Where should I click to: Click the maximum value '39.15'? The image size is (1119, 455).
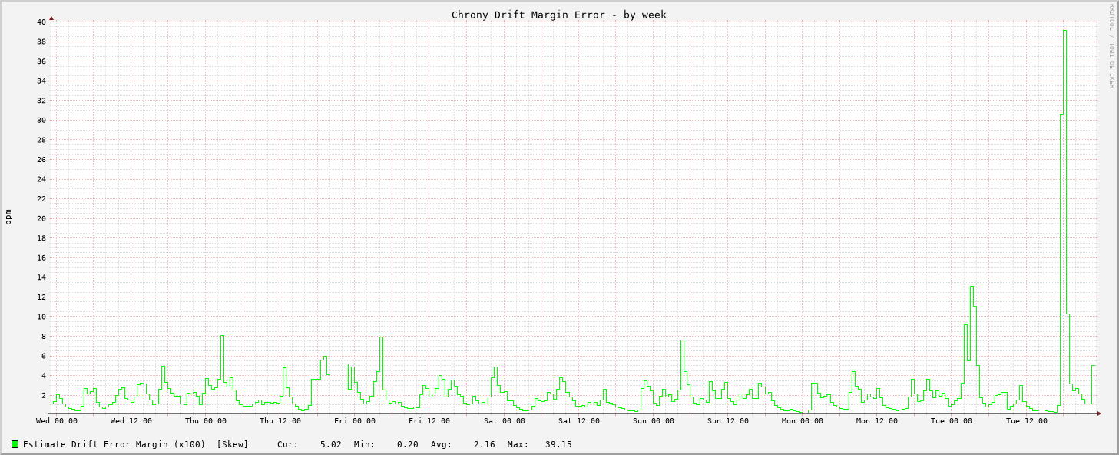click(x=558, y=444)
